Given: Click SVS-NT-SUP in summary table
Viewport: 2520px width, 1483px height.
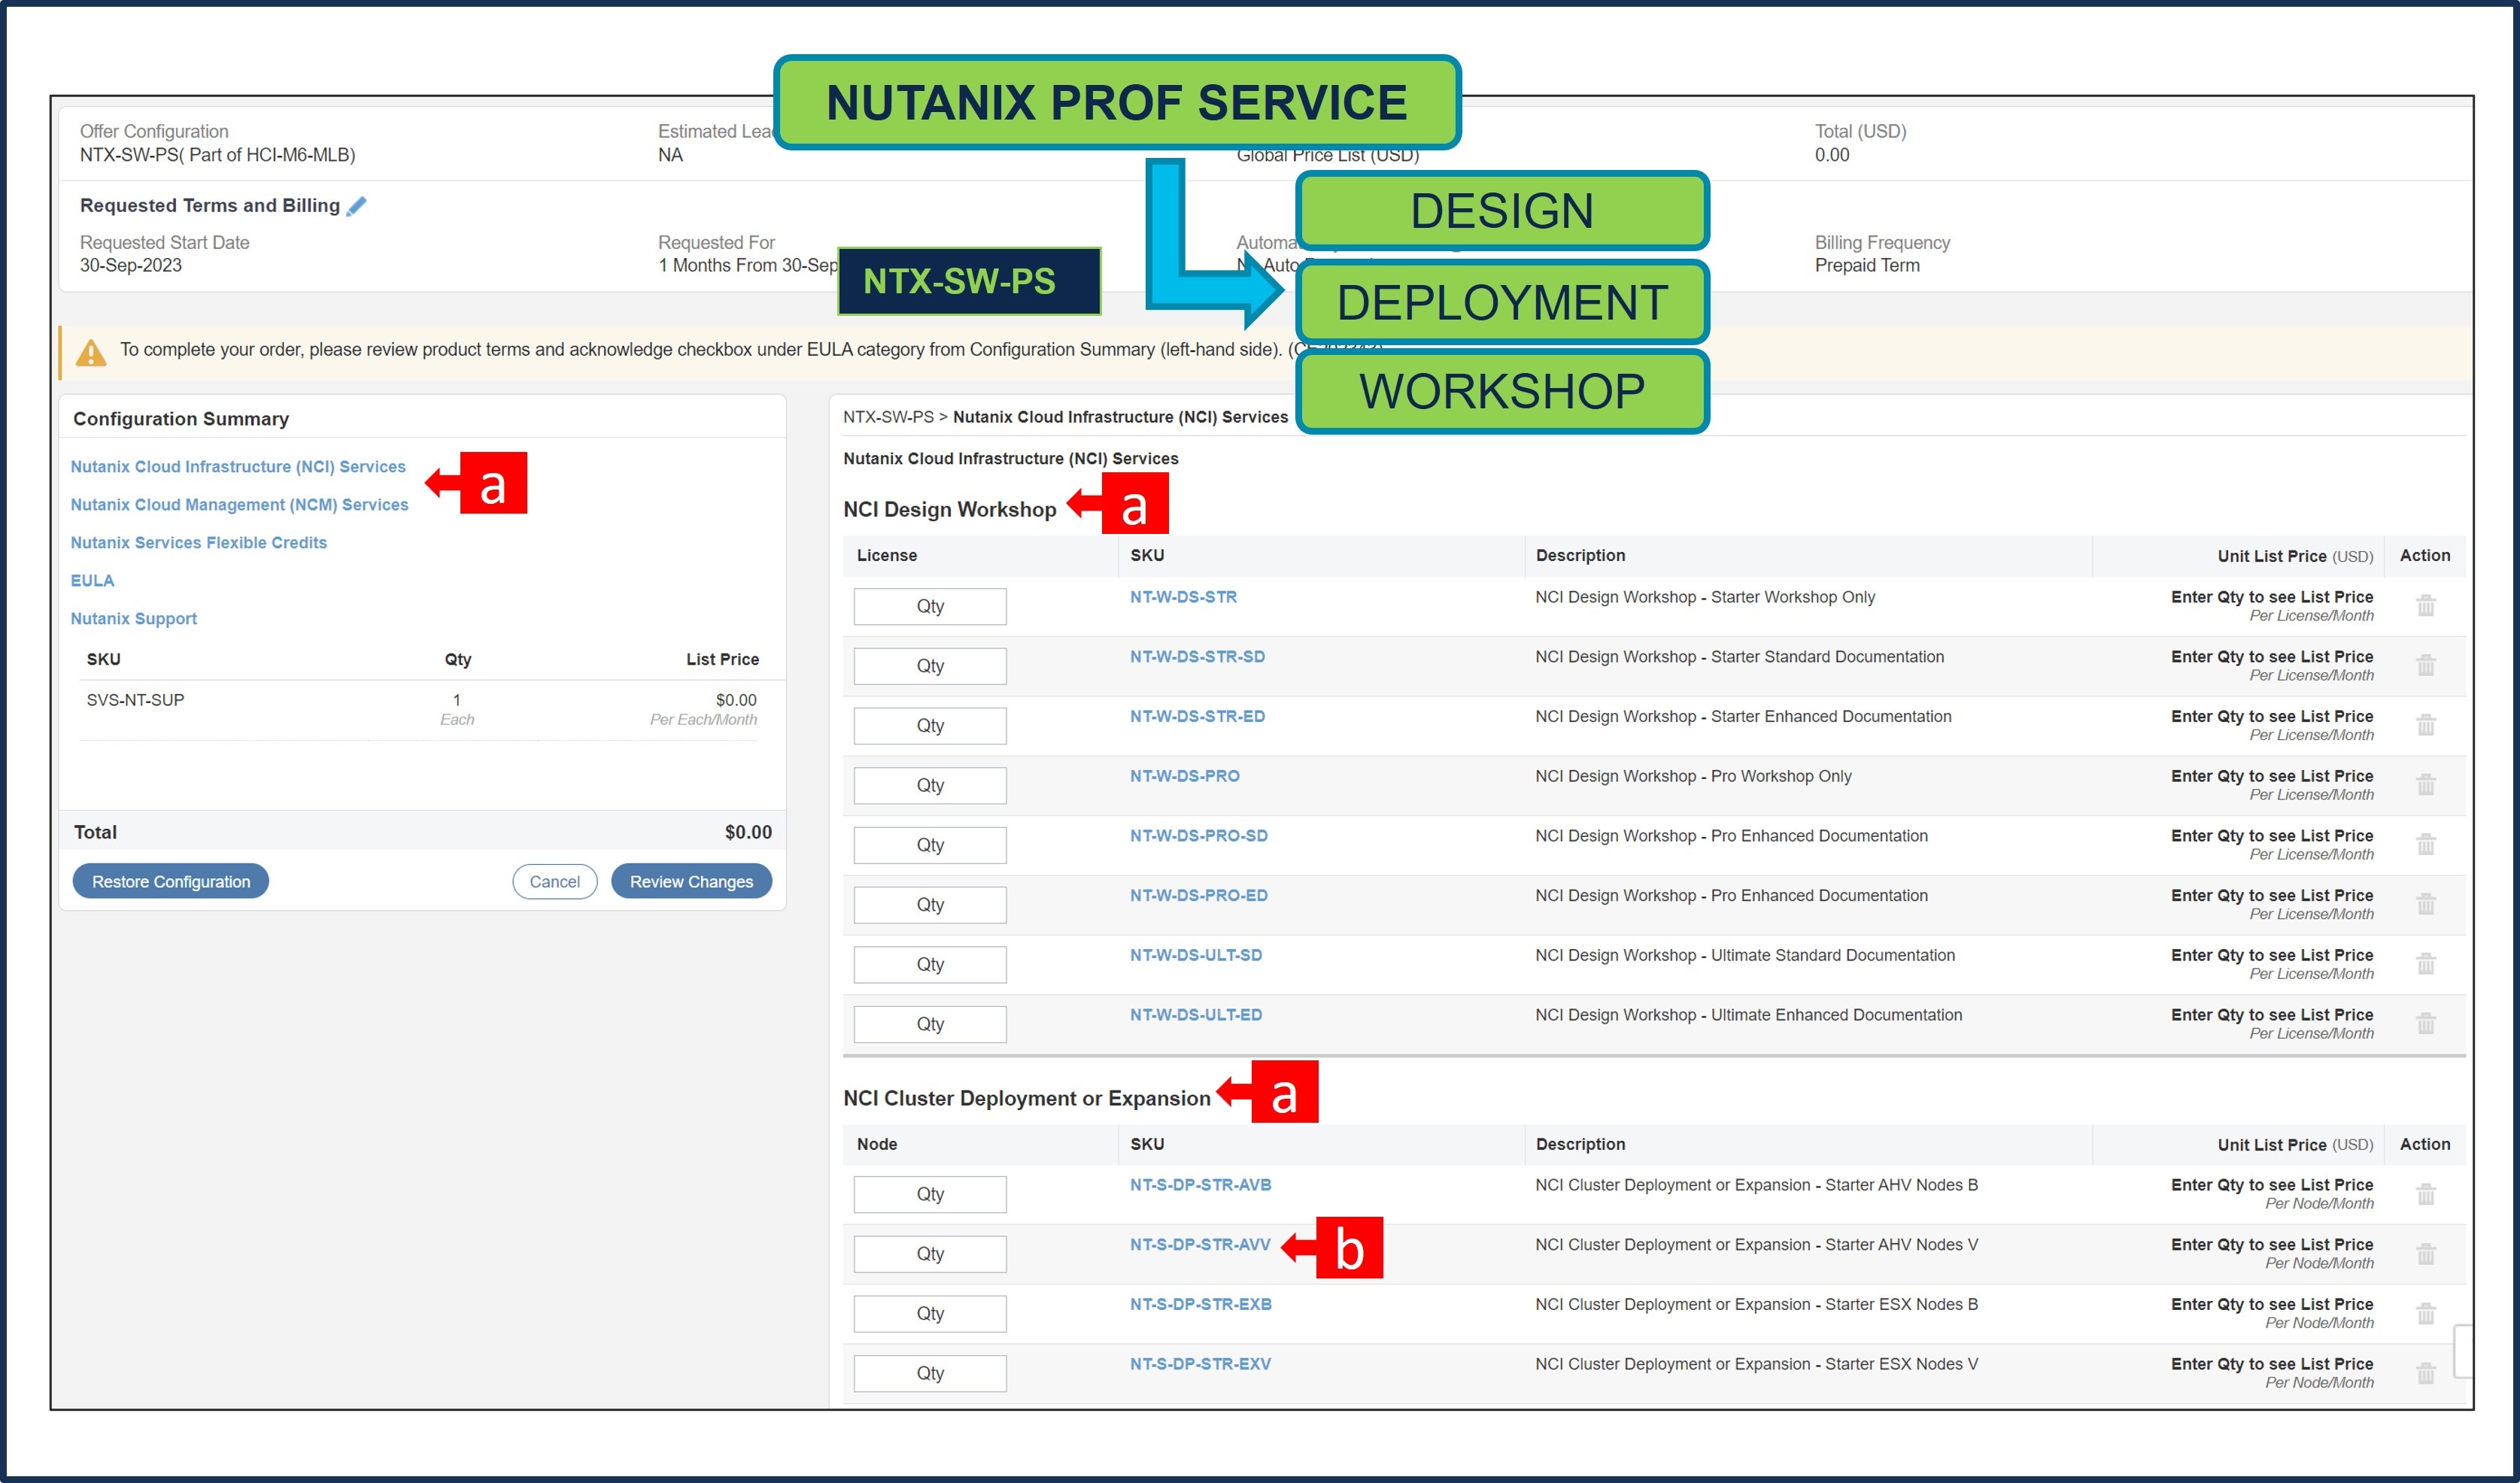Looking at the screenshot, I should 135,700.
